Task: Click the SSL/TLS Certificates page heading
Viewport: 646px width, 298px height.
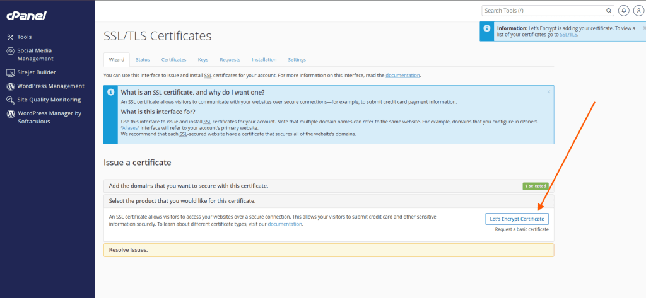Action: 157,36
